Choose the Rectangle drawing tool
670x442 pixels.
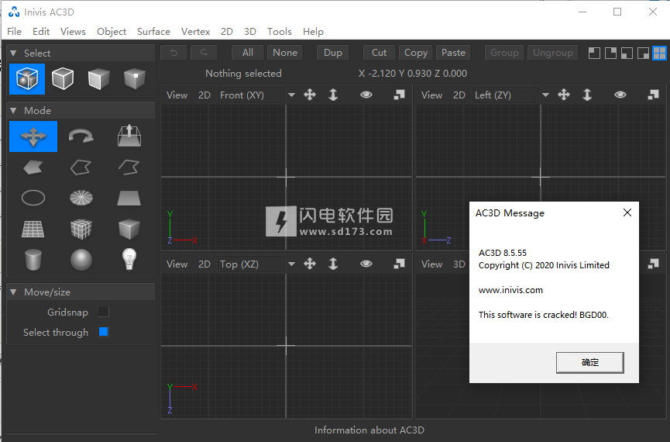(129, 198)
